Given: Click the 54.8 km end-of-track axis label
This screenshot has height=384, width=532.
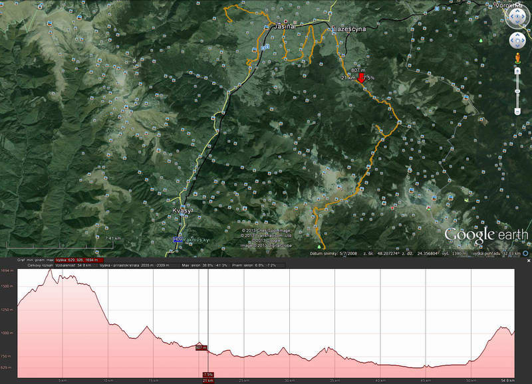Looking at the screenshot, I should pos(508,381).
